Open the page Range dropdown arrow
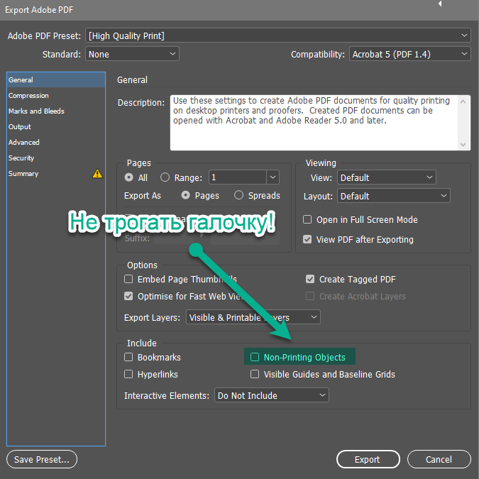This screenshot has height=479, width=479. (272, 177)
